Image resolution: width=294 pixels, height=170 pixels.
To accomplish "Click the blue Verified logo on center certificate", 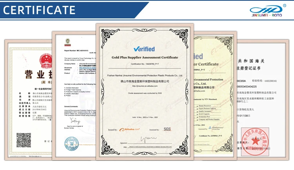I will [144, 49].
